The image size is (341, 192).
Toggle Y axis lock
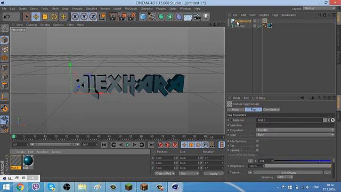tap(84, 17)
